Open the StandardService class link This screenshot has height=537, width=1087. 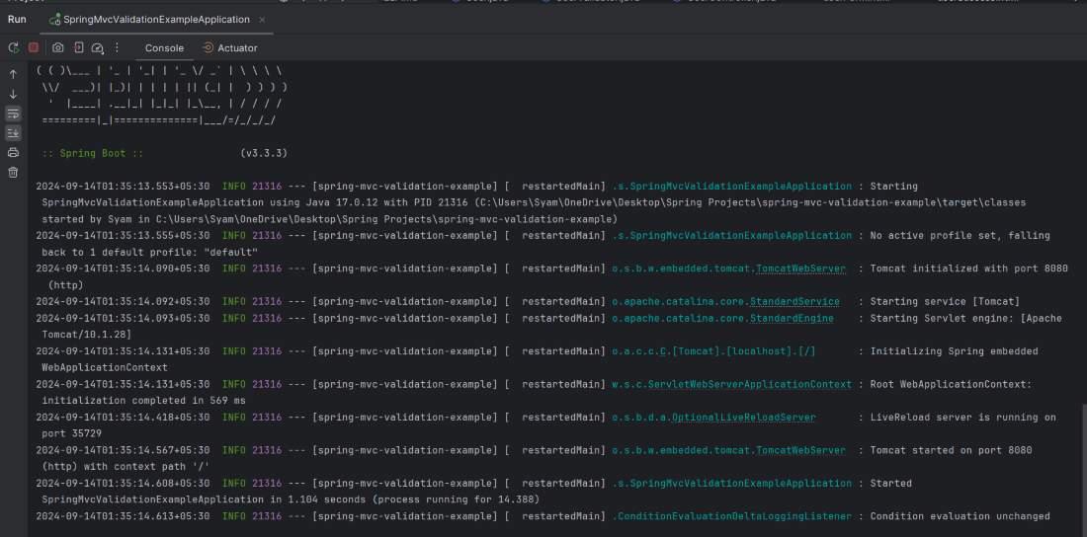(x=794, y=302)
